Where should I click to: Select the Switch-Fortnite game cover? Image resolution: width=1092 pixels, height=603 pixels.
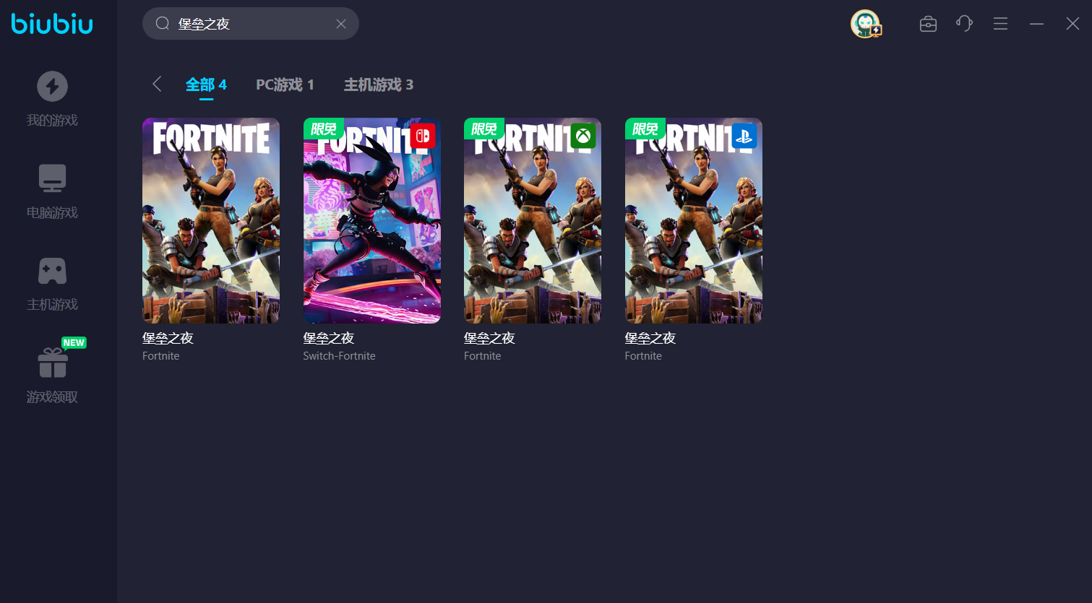click(371, 220)
